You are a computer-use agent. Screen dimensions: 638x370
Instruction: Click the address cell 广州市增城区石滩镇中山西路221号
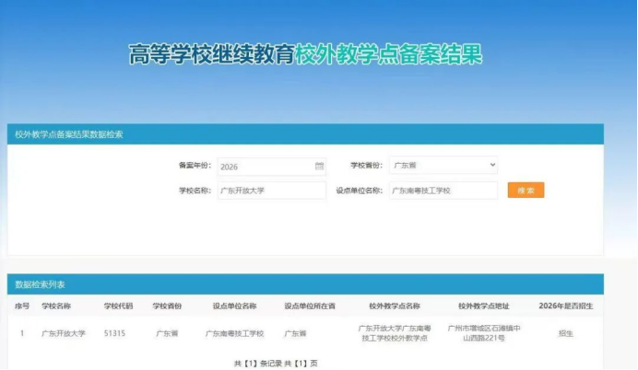tap(484, 333)
